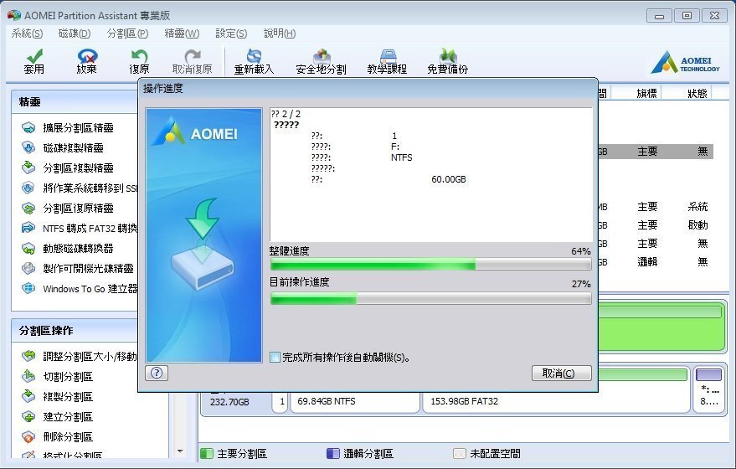This screenshot has width=736, height=469.
Task: Click the 復原 undo arrow icon
Action: point(139,57)
